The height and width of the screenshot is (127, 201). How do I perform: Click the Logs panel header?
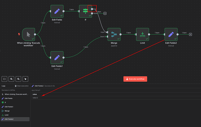pos(3,86)
